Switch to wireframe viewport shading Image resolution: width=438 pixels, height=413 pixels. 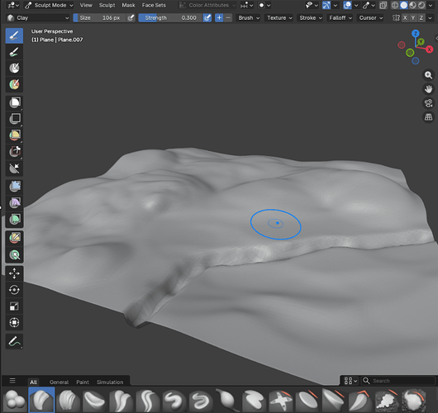tap(395, 5)
